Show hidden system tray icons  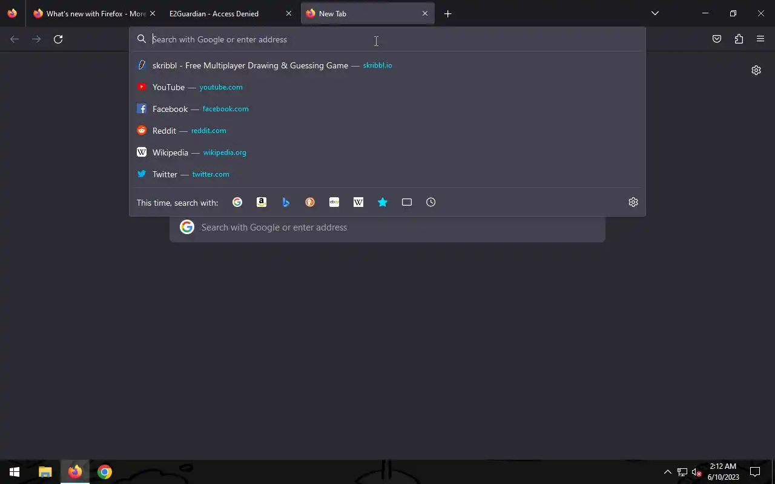pos(667,472)
